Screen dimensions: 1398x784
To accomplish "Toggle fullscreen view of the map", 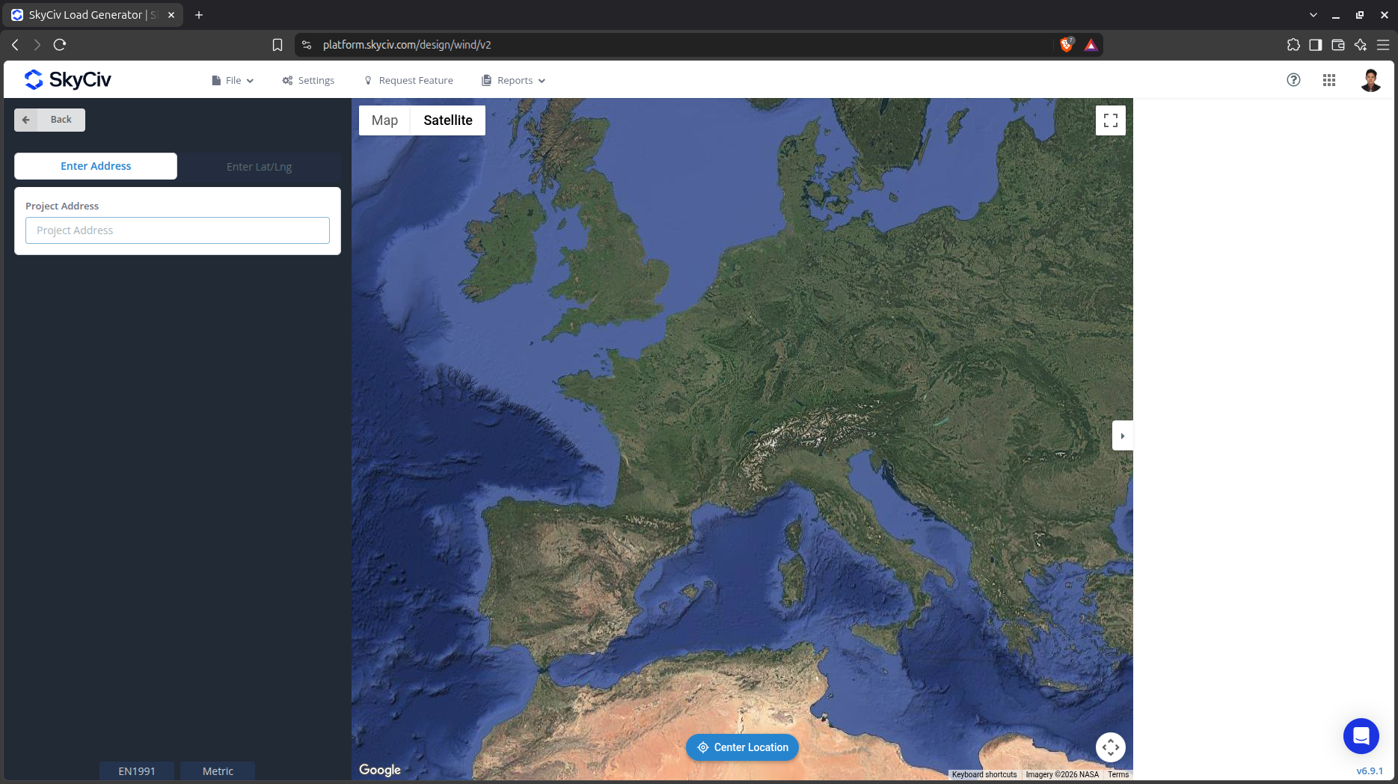I will click(1111, 120).
